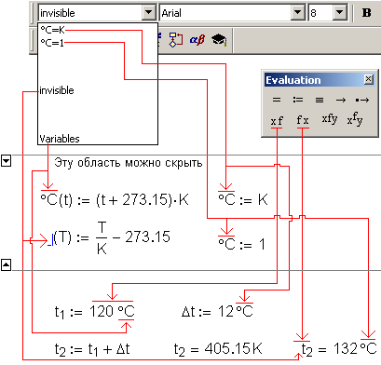Insert the postfix operator x f
The height and width of the screenshot is (365, 381).
pyautogui.click(x=277, y=120)
